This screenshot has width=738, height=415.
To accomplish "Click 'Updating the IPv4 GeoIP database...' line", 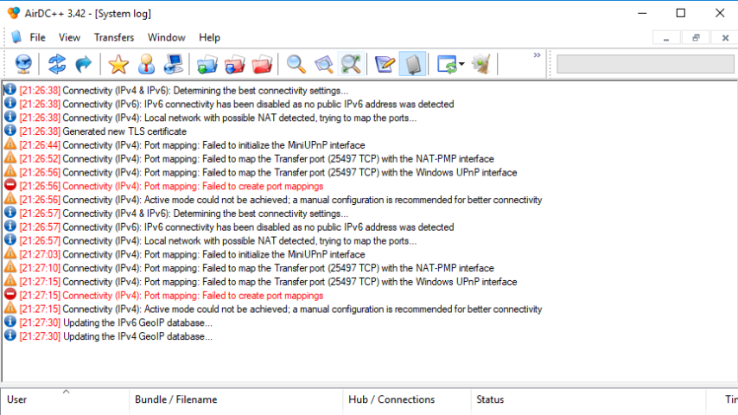I will point(137,336).
